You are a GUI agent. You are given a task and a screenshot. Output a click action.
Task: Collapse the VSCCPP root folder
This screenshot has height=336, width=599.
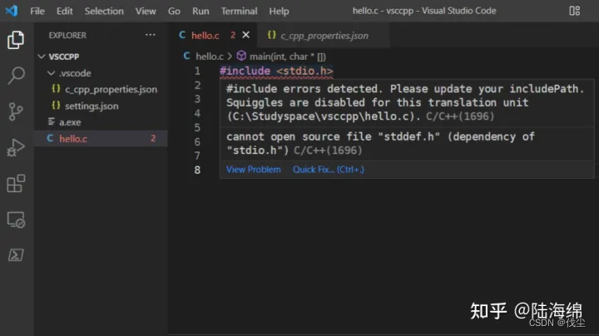click(42, 57)
